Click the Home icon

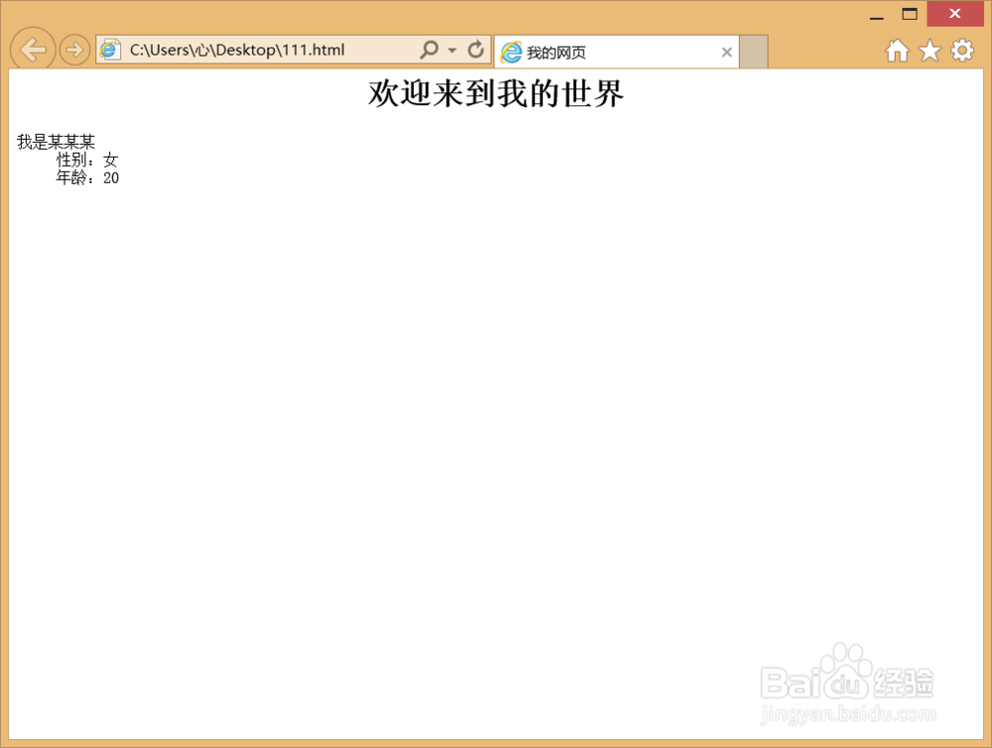click(x=897, y=50)
